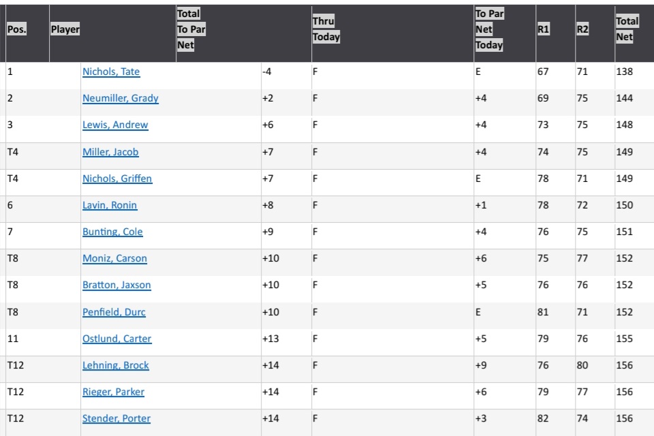Click the Thru Today column header
654x436 pixels.
pyautogui.click(x=326, y=30)
